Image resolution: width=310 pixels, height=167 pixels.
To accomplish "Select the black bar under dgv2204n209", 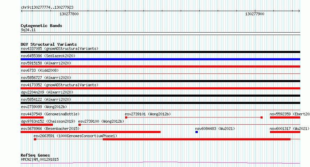I will click(x=160, y=96).
